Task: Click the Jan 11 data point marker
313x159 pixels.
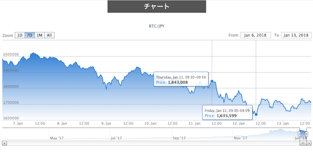Action: (x=212, y=81)
